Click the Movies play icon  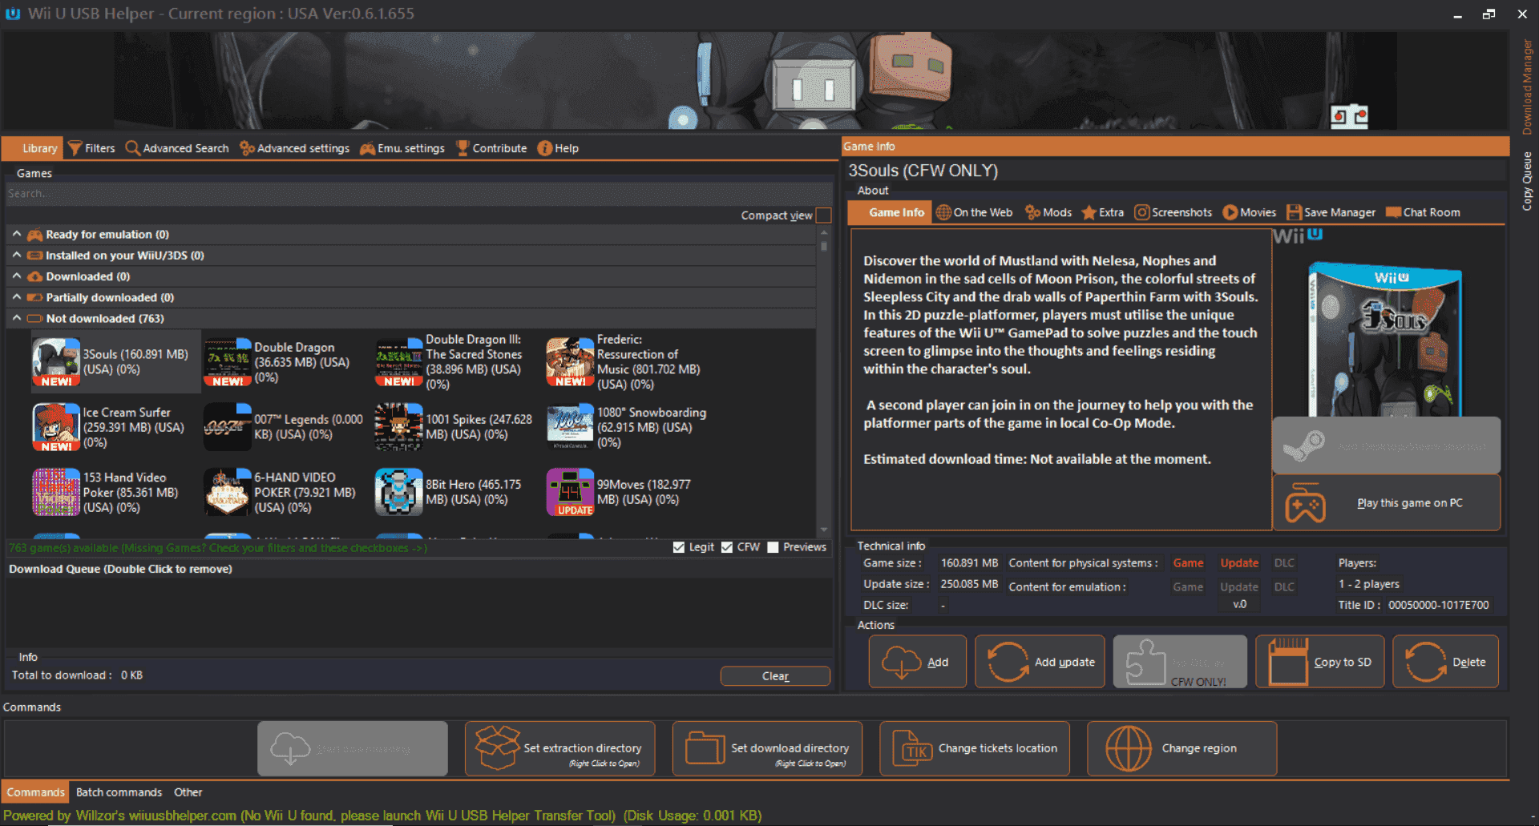[1230, 212]
